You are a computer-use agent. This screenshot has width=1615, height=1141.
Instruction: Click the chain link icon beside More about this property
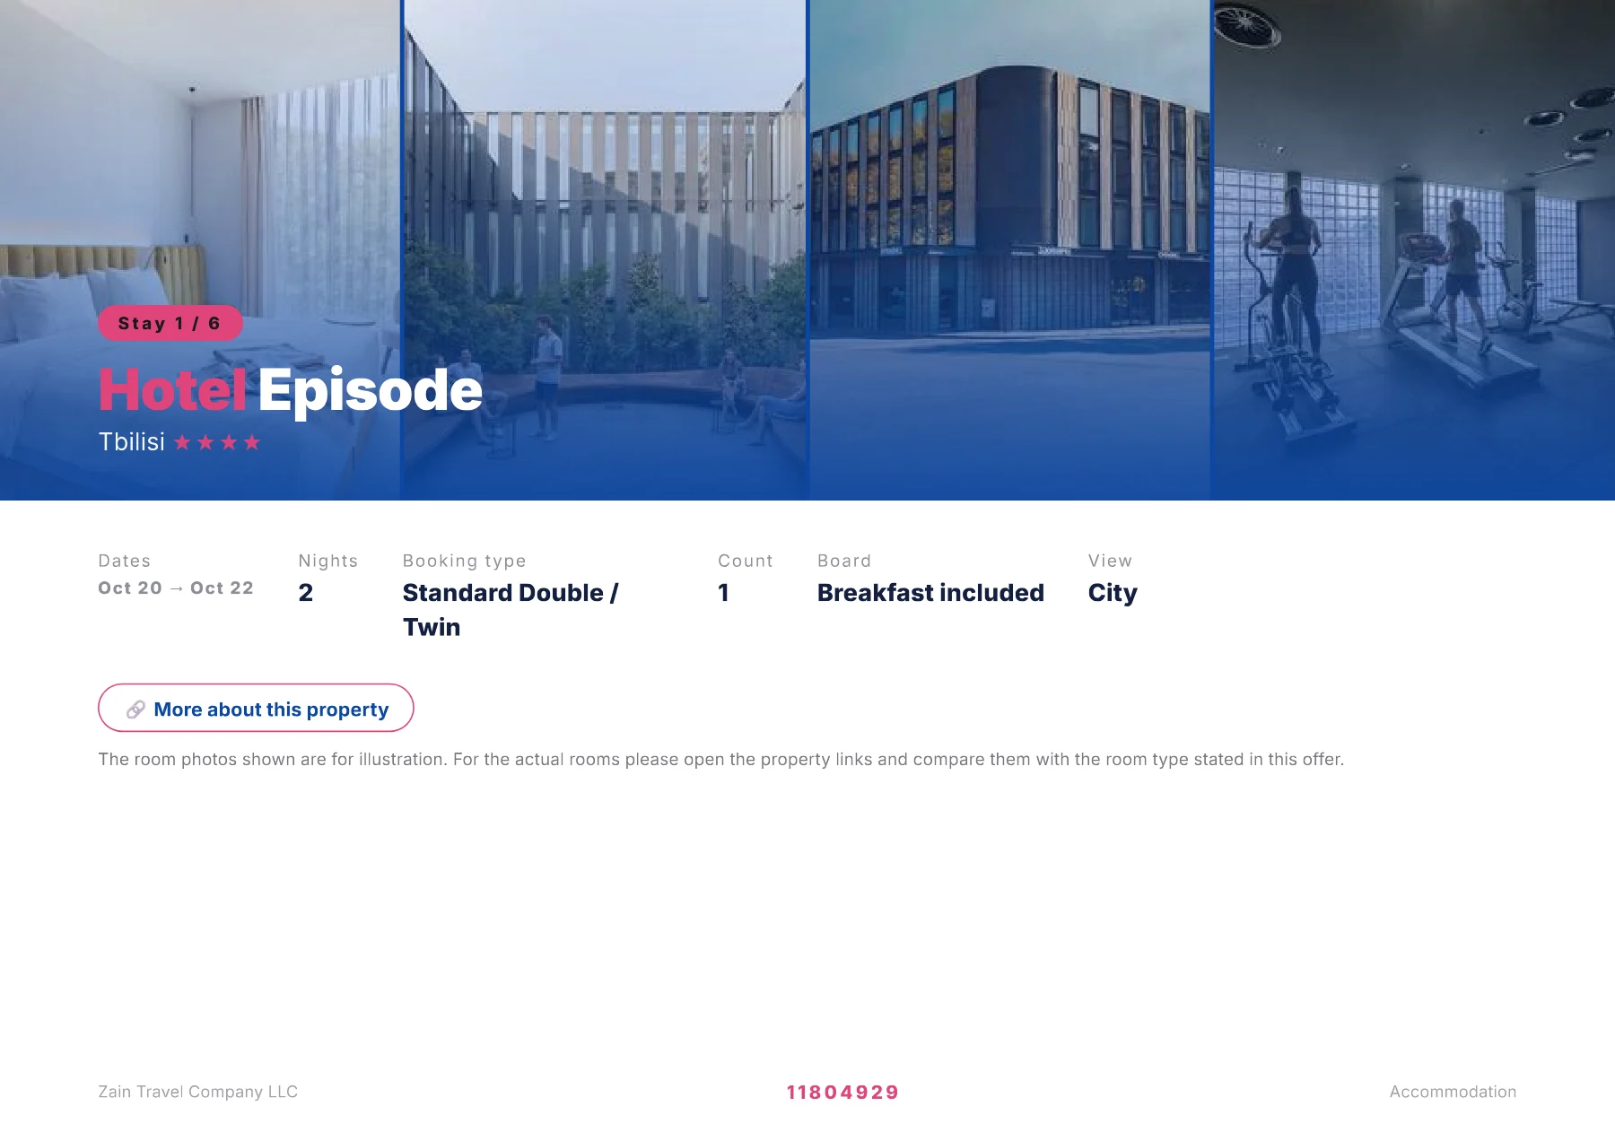coord(135,710)
